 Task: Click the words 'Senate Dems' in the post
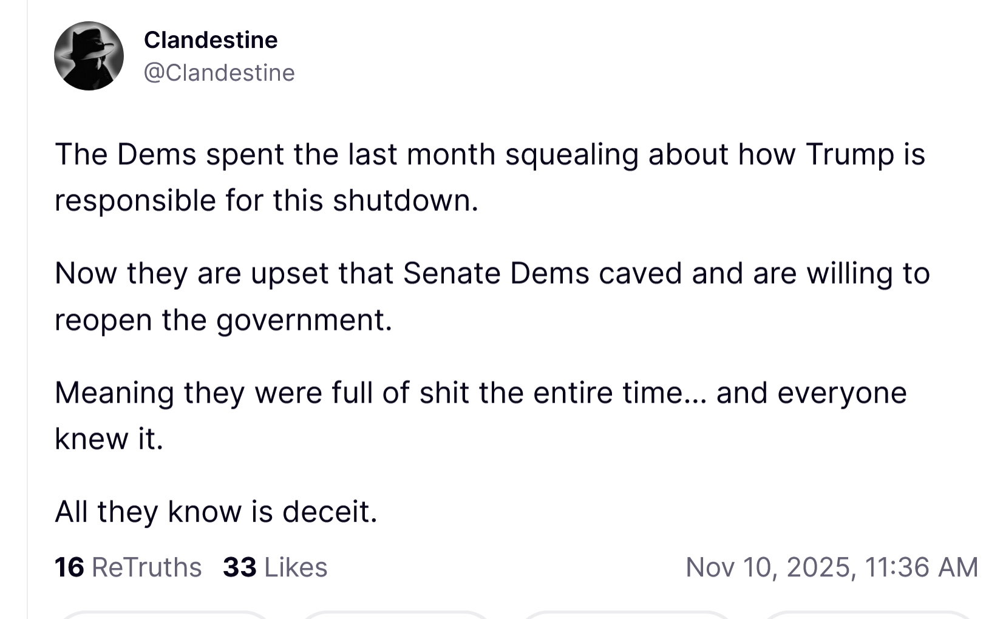496,273
